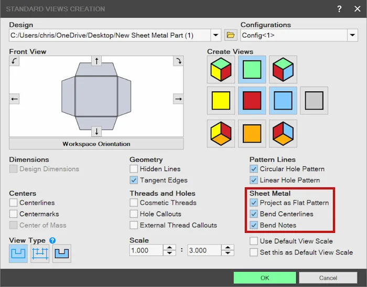367x287 pixels.
Task: Toggle the red front view square
Action: pos(252,101)
